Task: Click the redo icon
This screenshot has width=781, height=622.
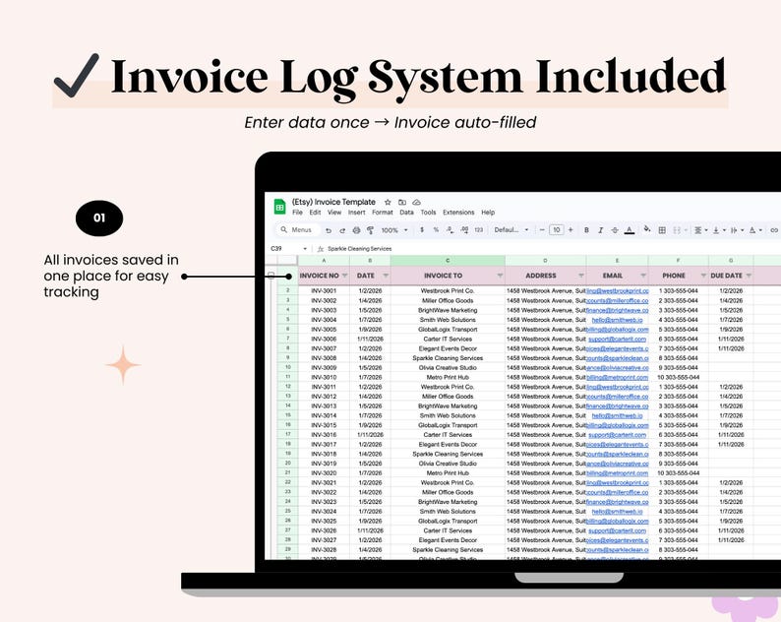Action: (342, 230)
